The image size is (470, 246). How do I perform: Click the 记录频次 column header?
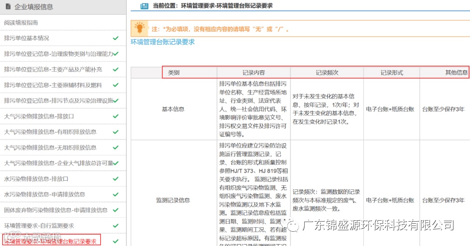(x=327, y=73)
